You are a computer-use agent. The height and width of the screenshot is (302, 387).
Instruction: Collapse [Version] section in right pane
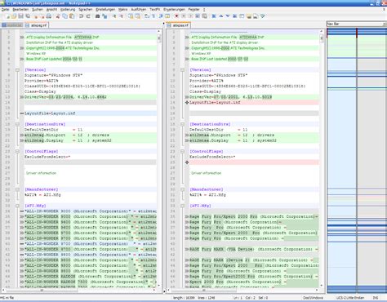(x=183, y=70)
